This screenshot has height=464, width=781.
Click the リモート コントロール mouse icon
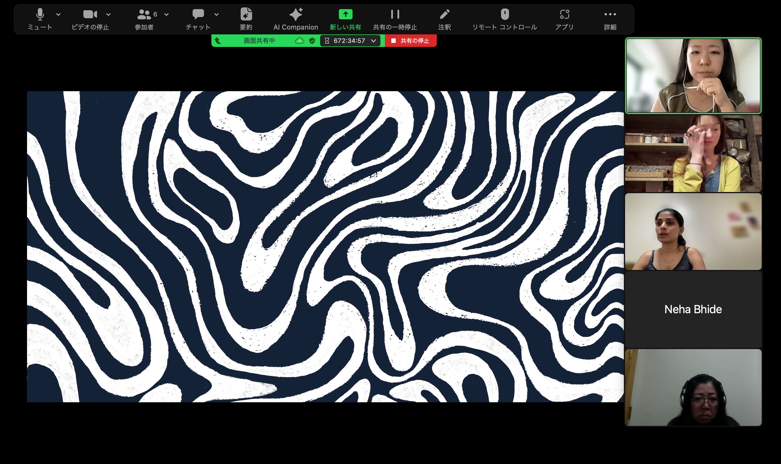(505, 15)
